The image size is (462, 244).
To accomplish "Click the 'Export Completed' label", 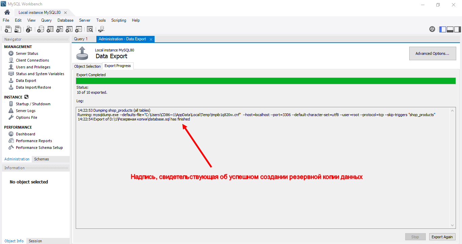I will 91,75.
